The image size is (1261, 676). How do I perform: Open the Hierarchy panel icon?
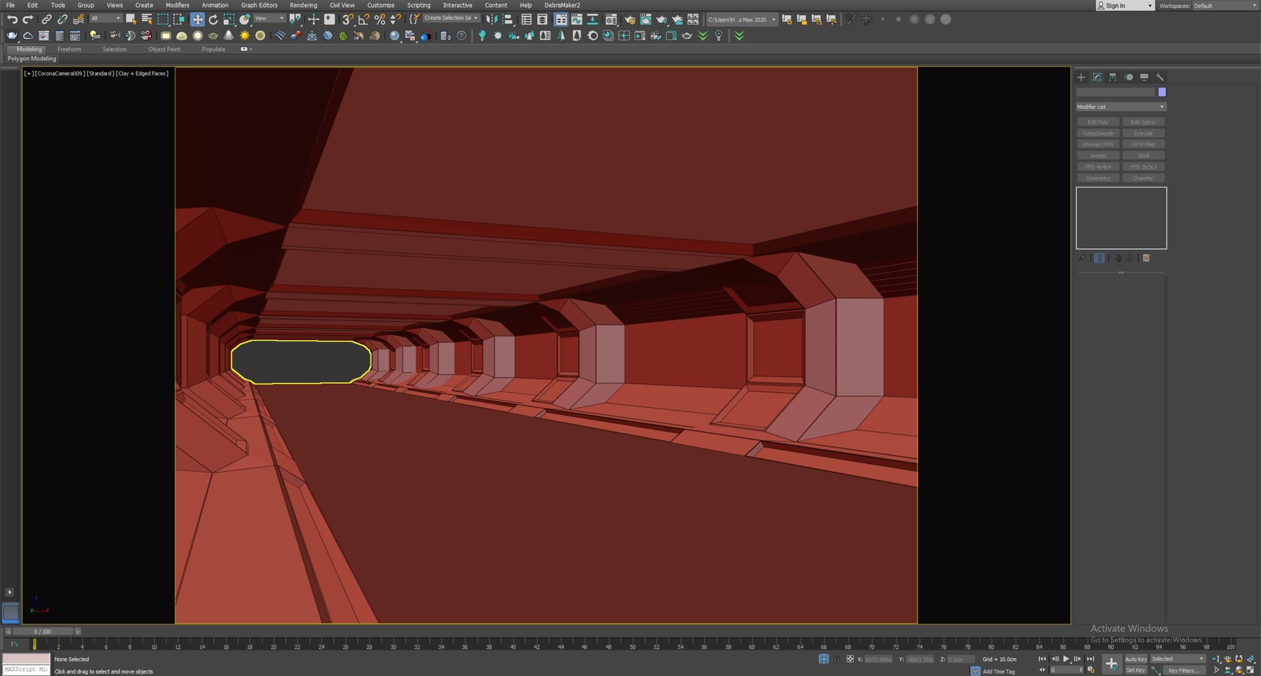[x=1113, y=77]
